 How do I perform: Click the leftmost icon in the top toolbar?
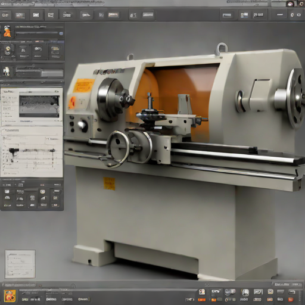coord(5,15)
